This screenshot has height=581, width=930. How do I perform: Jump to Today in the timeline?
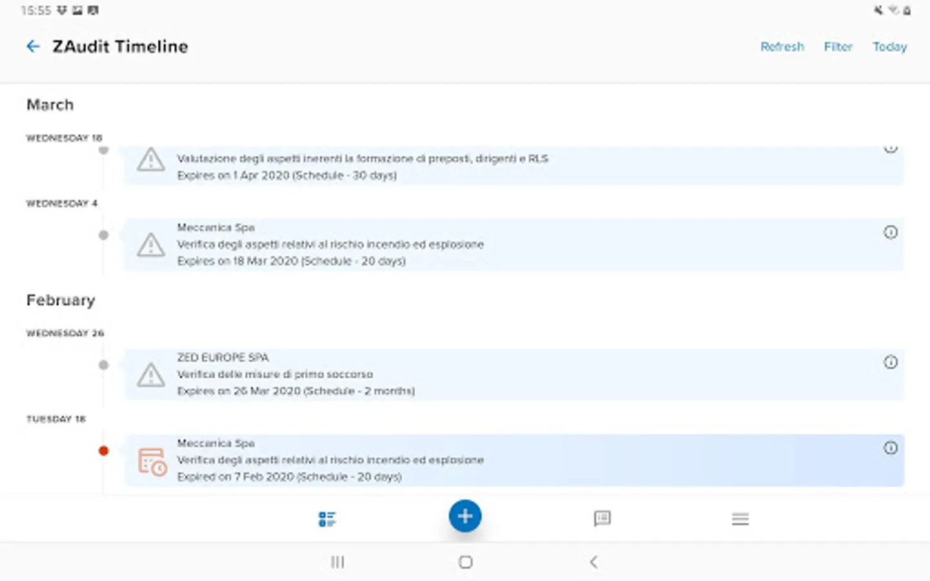click(890, 46)
